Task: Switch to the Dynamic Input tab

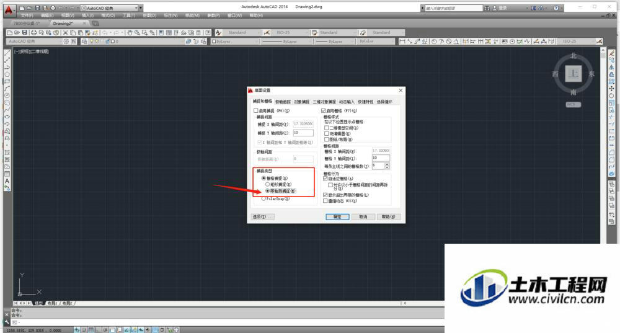Action: point(347,102)
